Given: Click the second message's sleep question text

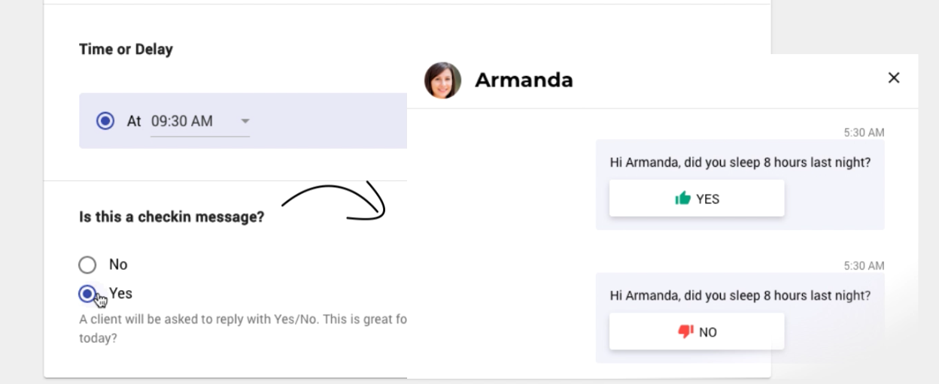Looking at the screenshot, I should point(740,295).
